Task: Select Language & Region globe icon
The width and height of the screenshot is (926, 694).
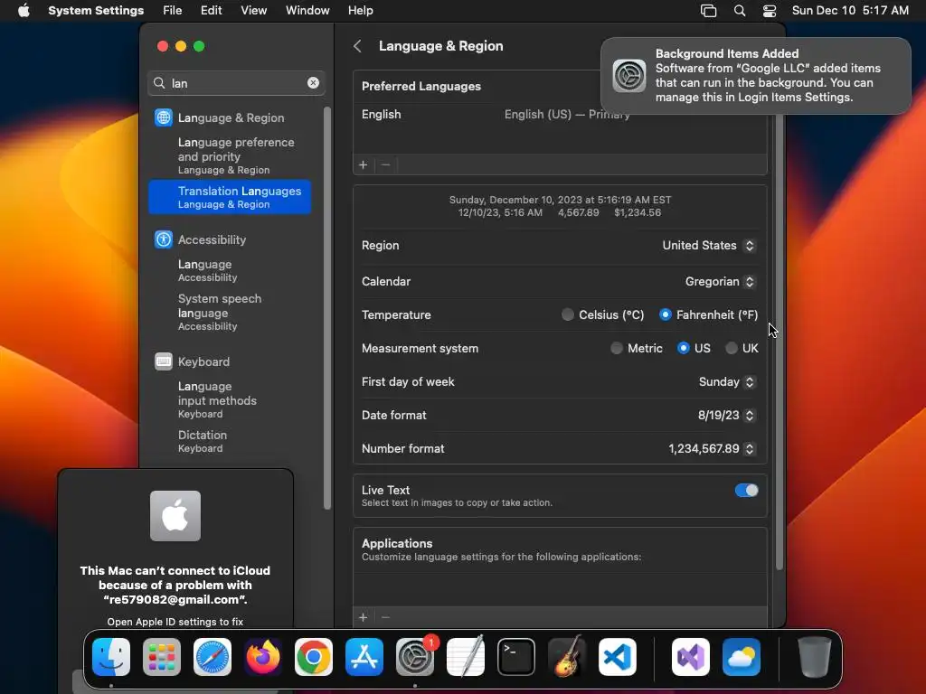Action: pyautogui.click(x=164, y=117)
